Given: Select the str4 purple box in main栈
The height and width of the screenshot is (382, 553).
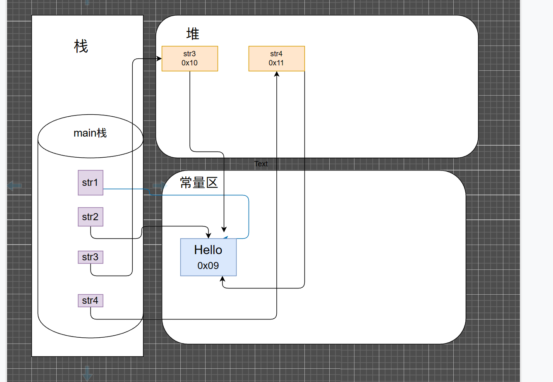Looking at the screenshot, I should click(x=90, y=300).
